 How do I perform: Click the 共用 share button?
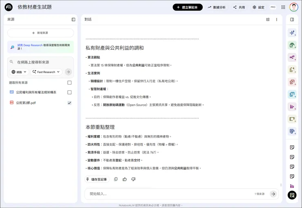[x=239, y=7]
